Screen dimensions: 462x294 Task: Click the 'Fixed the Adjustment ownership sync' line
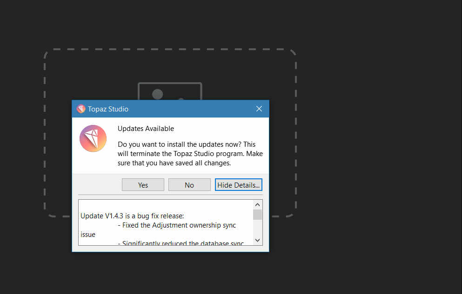coord(179,225)
